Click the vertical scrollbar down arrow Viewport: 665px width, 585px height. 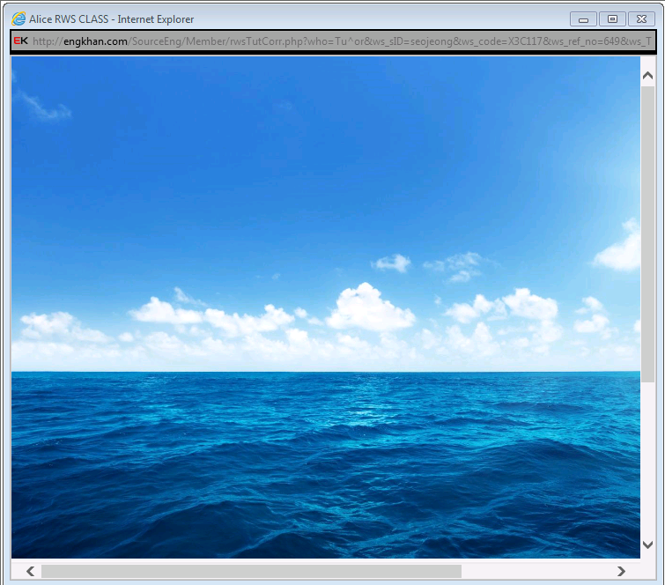(647, 544)
